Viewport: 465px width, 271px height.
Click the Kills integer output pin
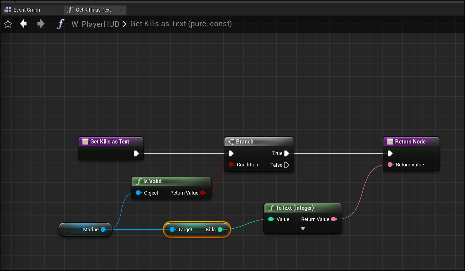[x=220, y=229]
